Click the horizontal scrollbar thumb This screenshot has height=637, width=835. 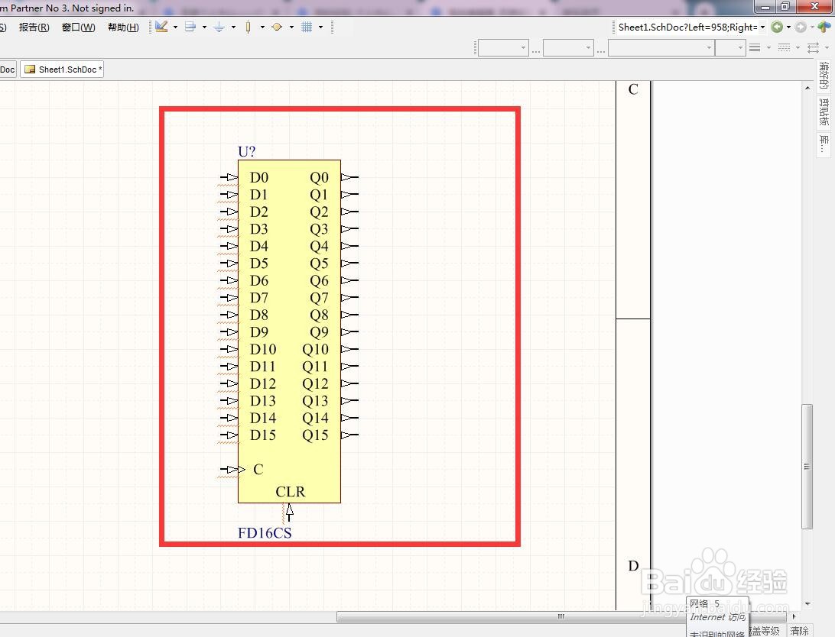pyautogui.click(x=560, y=616)
